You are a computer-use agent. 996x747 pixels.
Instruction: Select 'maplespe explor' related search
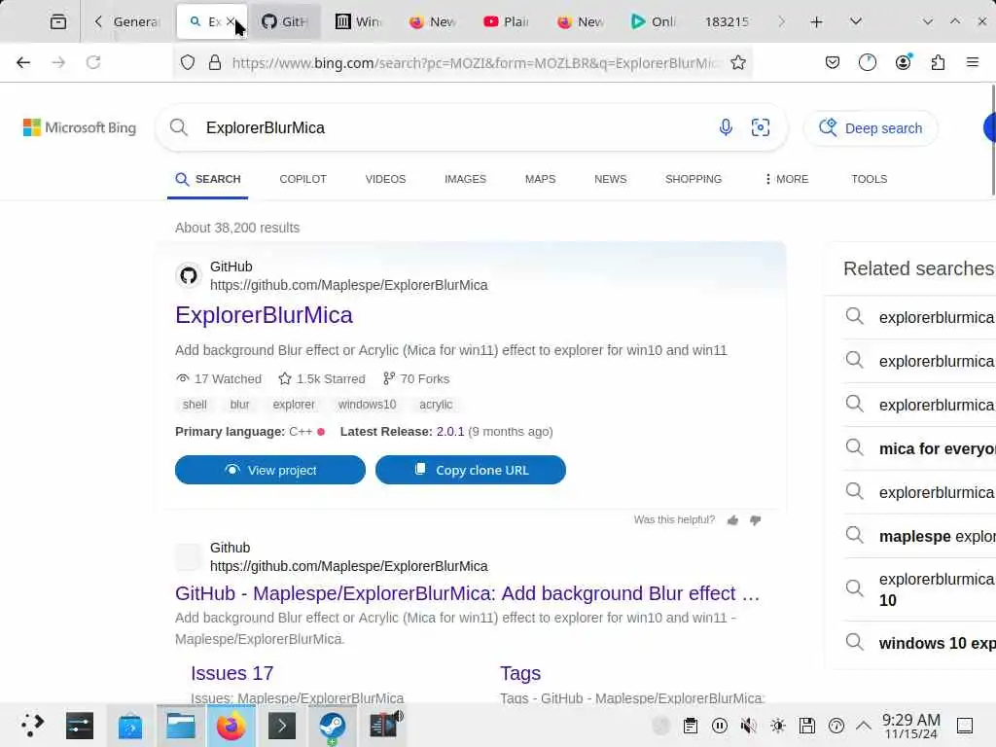click(920, 536)
